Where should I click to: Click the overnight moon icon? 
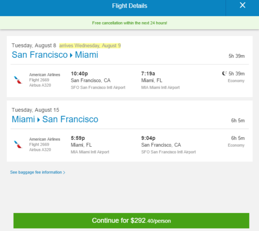coord(224,74)
